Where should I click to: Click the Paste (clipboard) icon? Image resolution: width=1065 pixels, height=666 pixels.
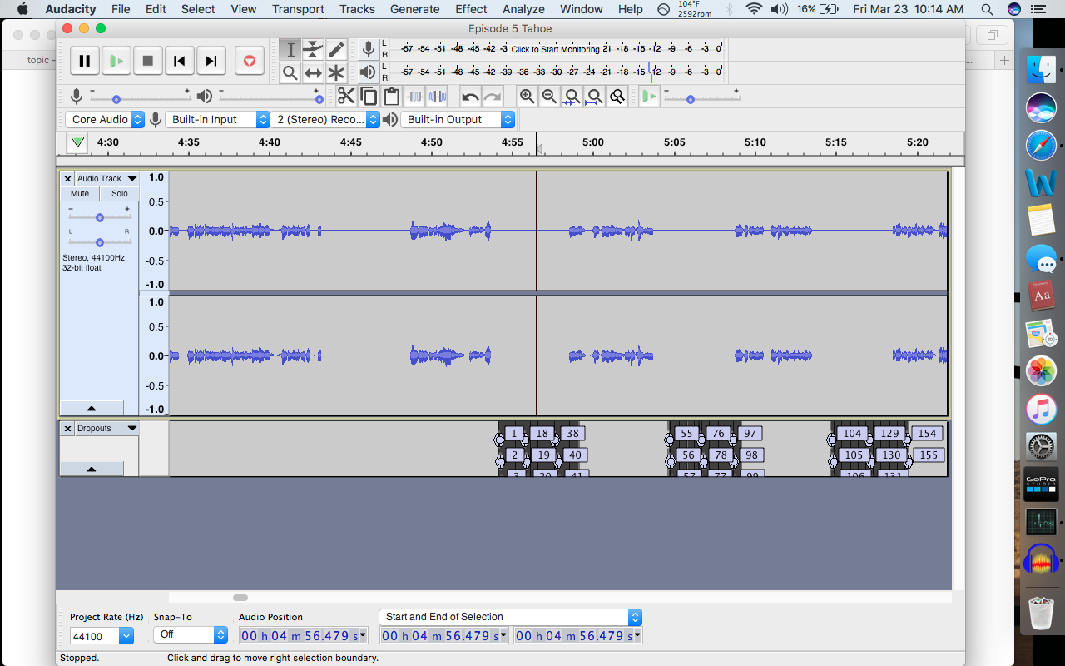point(391,97)
